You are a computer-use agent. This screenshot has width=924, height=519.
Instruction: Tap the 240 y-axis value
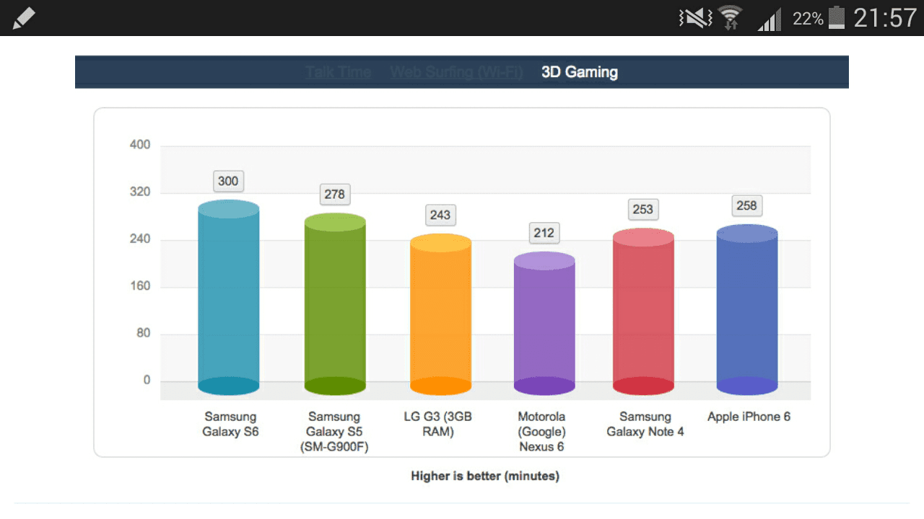pyautogui.click(x=140, y=239)
